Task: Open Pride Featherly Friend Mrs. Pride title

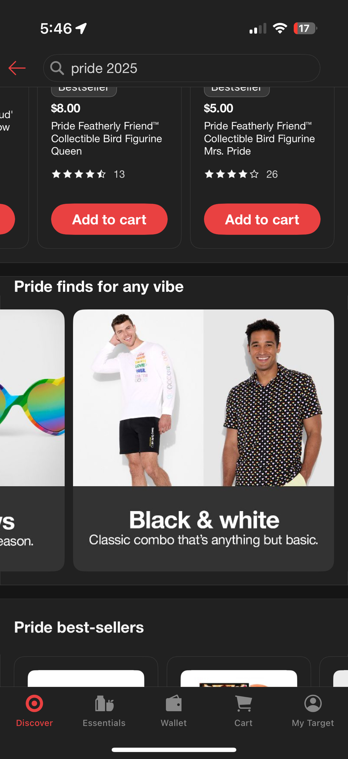Action: coord(259,139)
